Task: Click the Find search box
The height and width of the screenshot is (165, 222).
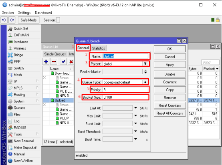Action: 210,62
